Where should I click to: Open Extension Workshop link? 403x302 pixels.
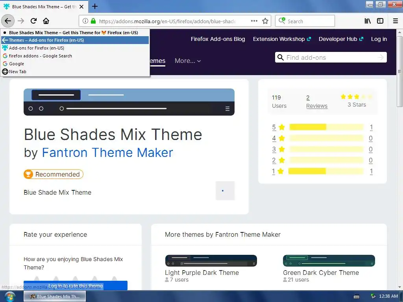click(282, 39)
